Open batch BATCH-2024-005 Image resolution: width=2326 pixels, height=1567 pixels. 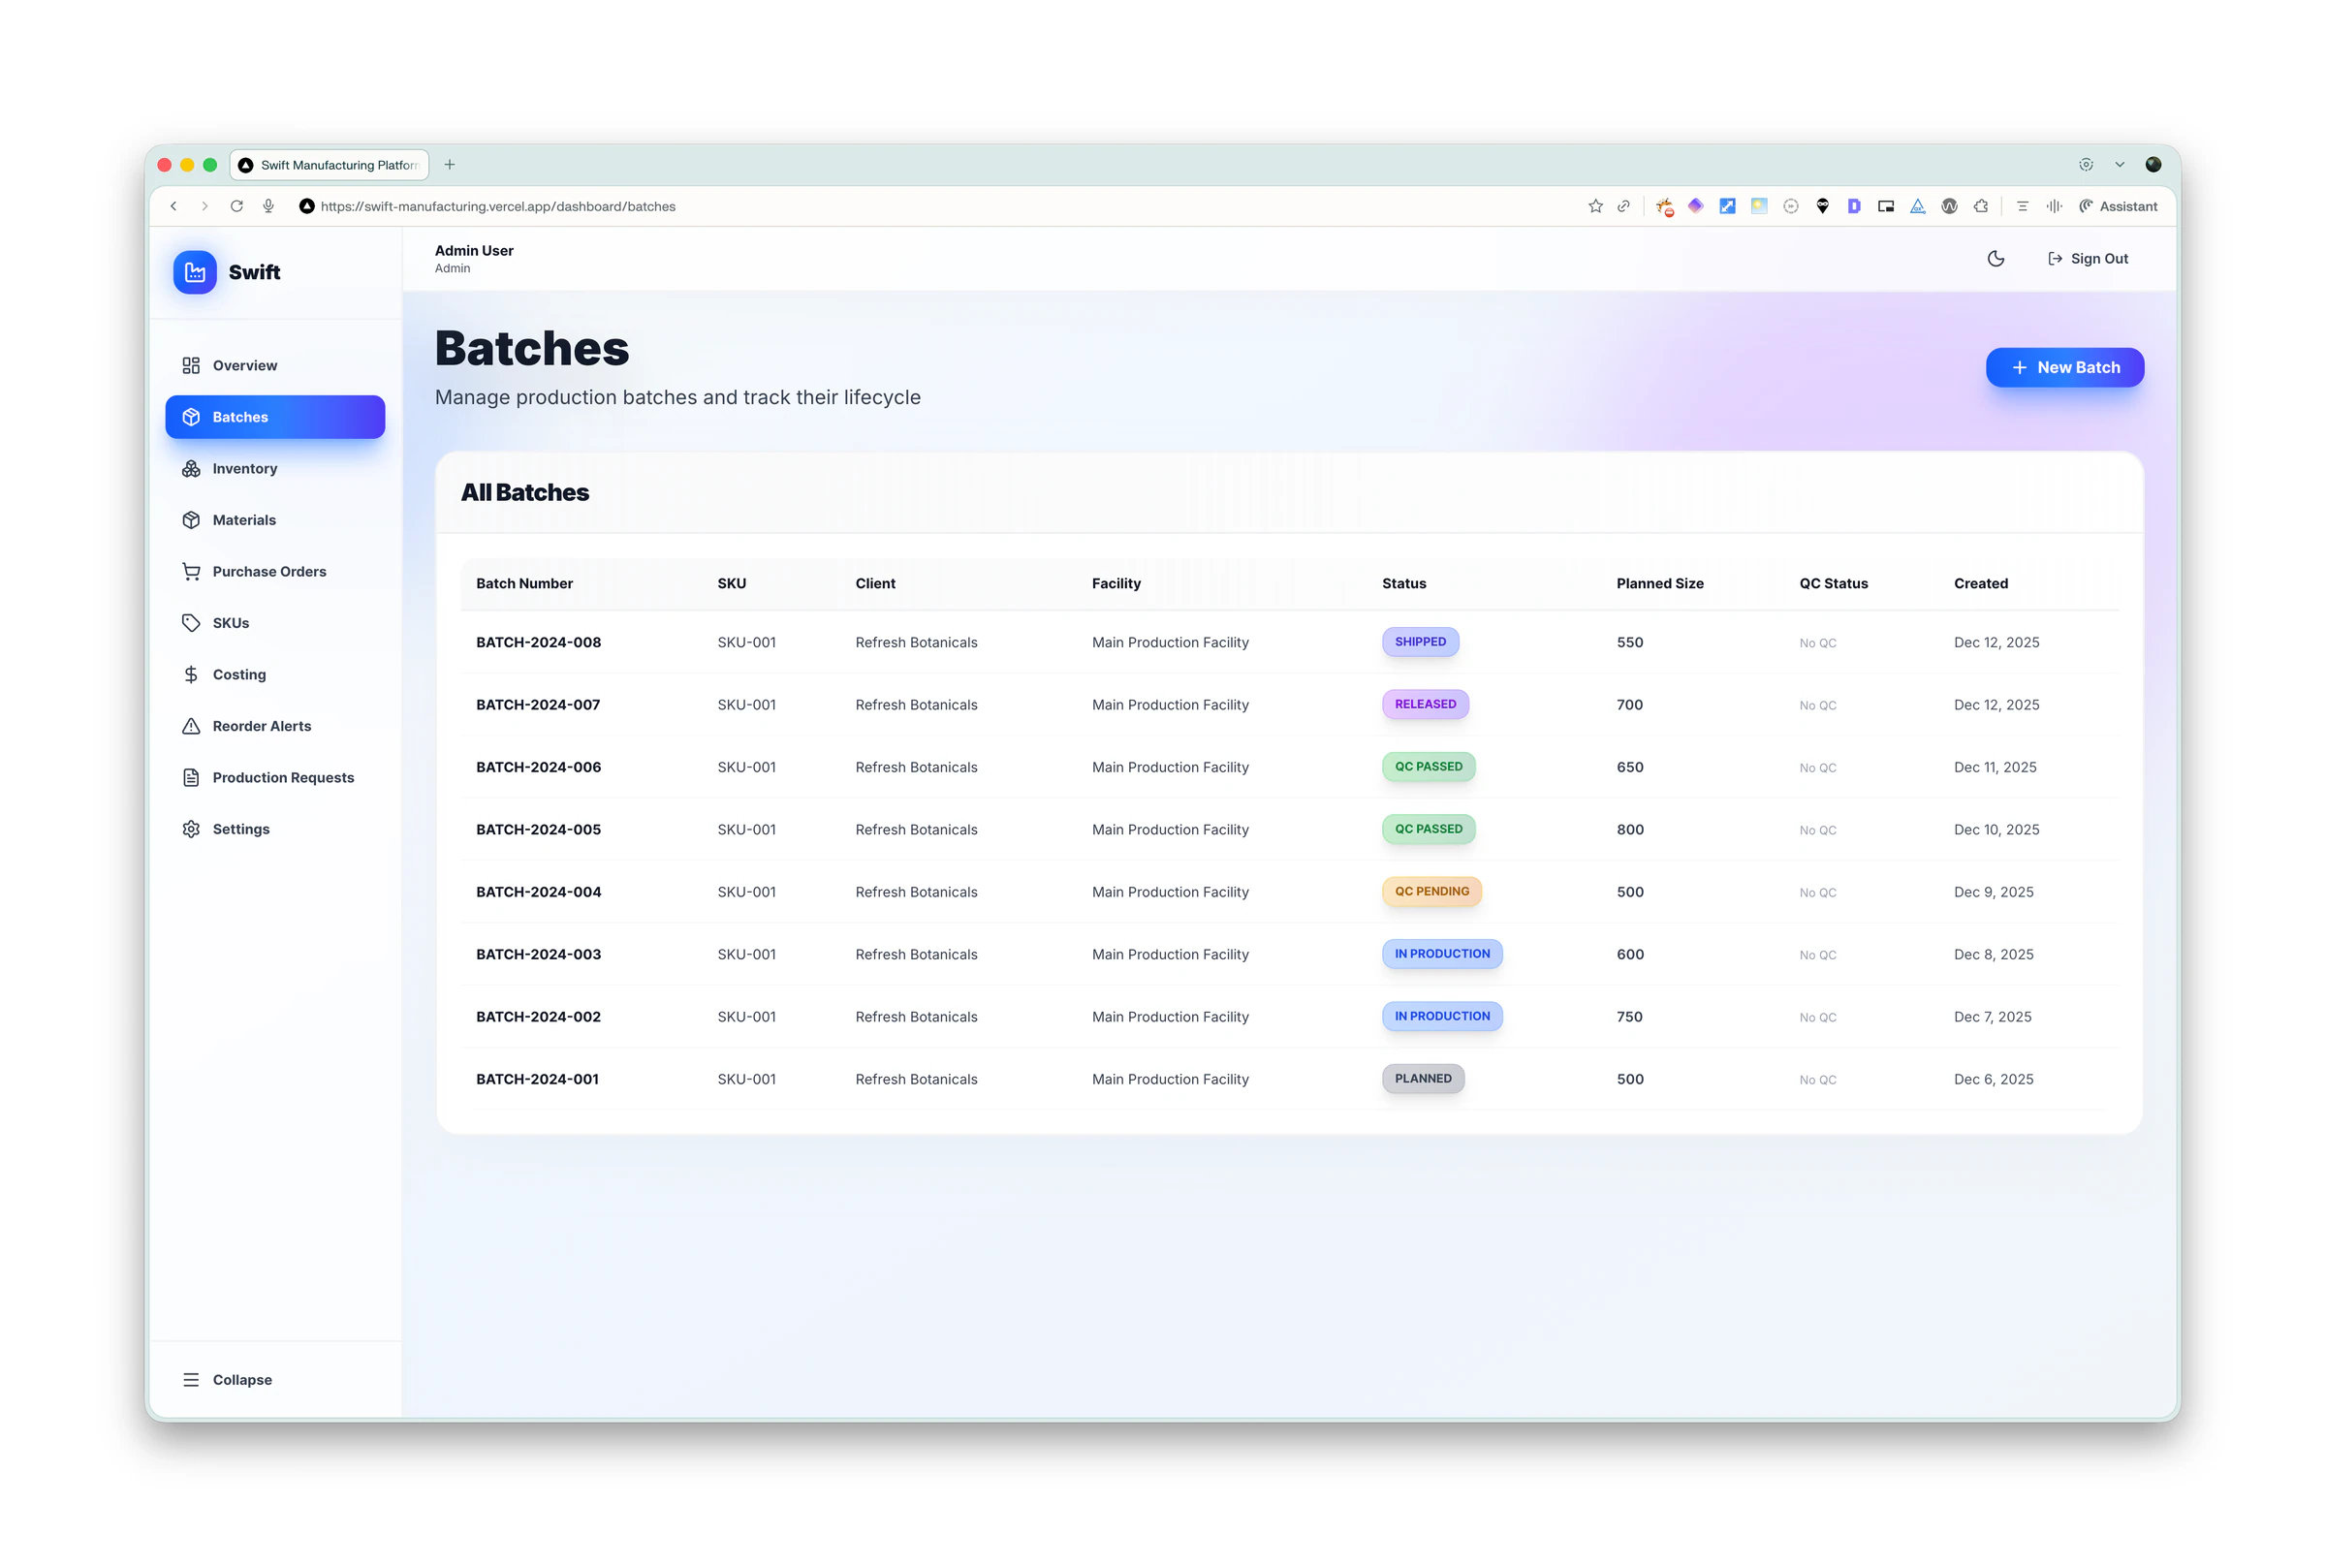pyautogui.click(x=539, y=830)
